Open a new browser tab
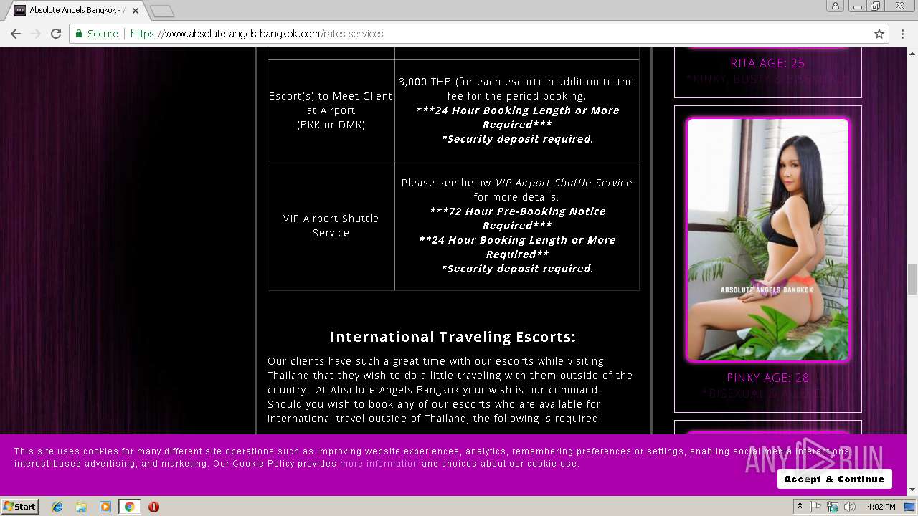Viewport: 918px width, 516px height. point(162,11)
